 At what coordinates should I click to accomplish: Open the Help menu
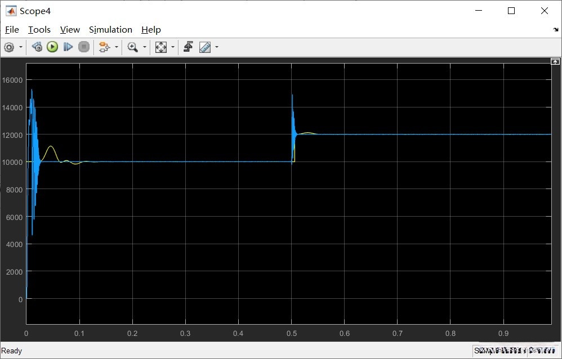pyautogui.click(x=151, y=30)
